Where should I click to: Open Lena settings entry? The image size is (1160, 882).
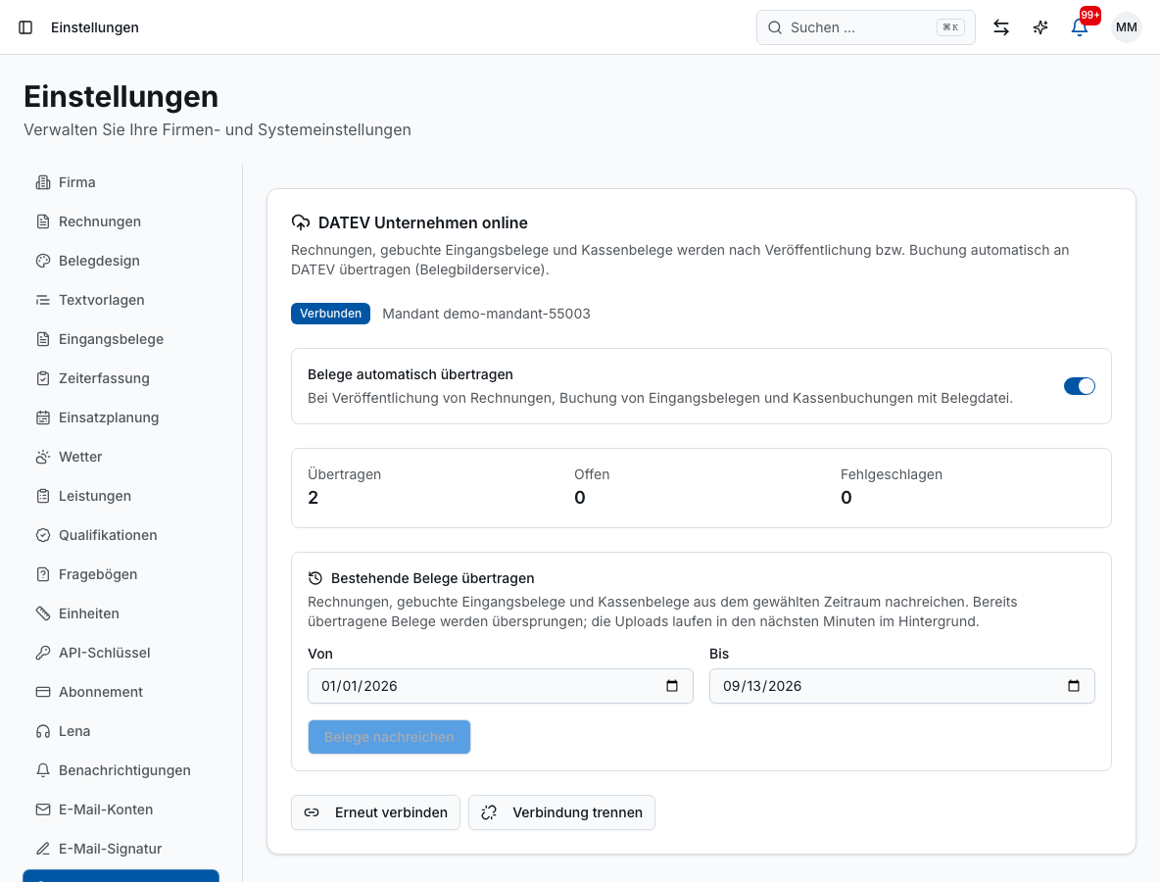121,731
